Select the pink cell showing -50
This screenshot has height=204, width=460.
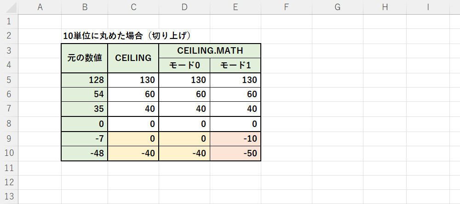[236, 154]
